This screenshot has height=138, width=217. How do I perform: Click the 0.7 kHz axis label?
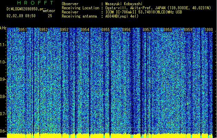(x=3, y=114)
